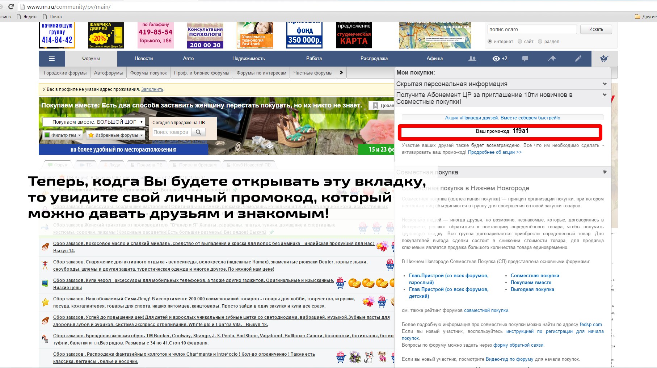Screen dimensions: 657x368
Task: Select the раздел search radio button
Action: [540, 42]
